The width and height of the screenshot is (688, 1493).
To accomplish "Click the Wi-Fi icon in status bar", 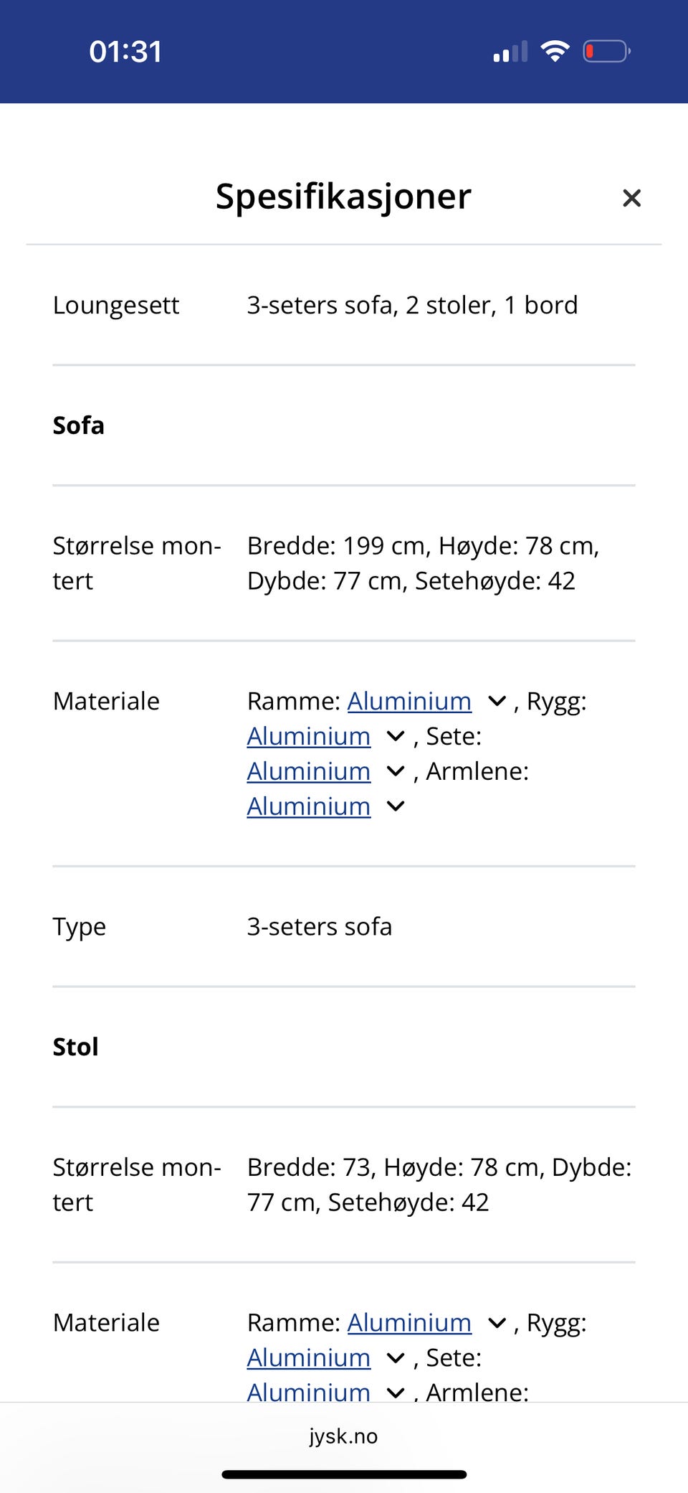I will tap(555, 50).
